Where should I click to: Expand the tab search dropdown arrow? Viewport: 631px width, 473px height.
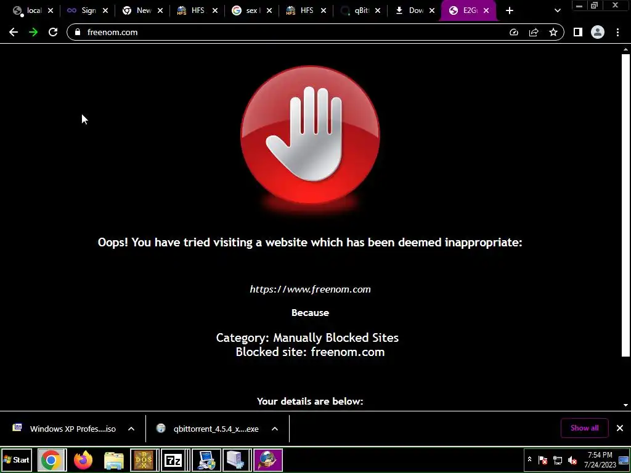[x=557, y=11]
